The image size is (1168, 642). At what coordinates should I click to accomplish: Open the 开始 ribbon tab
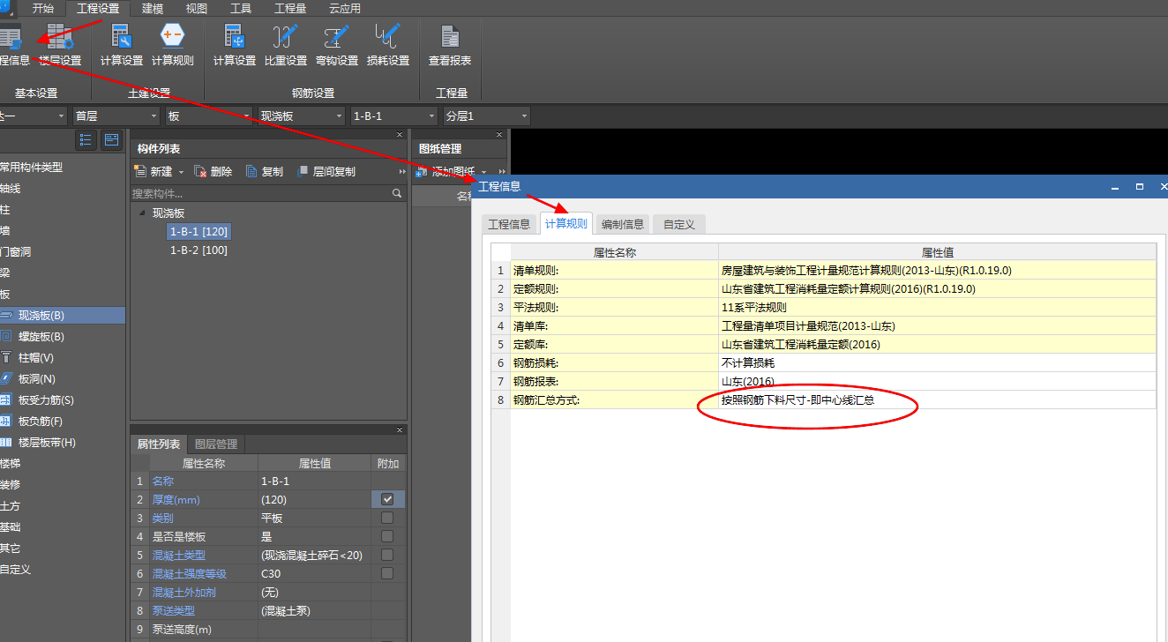43,9
